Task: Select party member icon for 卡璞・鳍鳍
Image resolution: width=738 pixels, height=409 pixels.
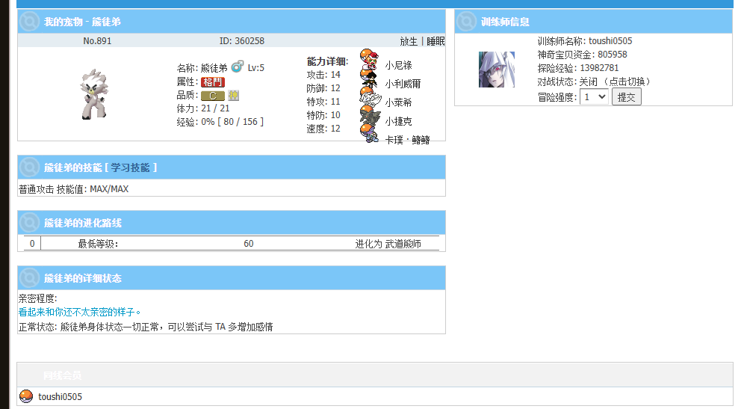Action: [370, 134]
